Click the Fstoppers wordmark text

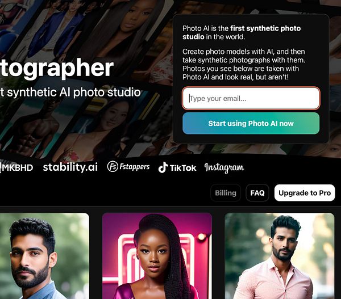point(135,167)
